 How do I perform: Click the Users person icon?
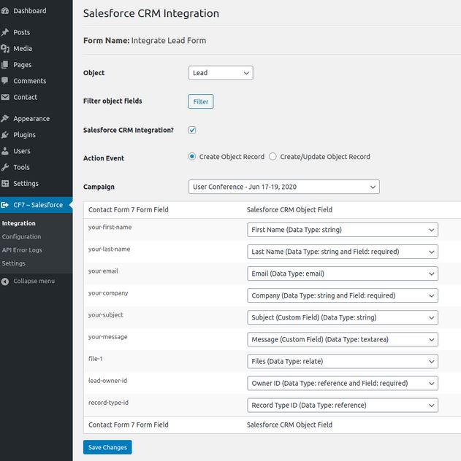[4, 151]
